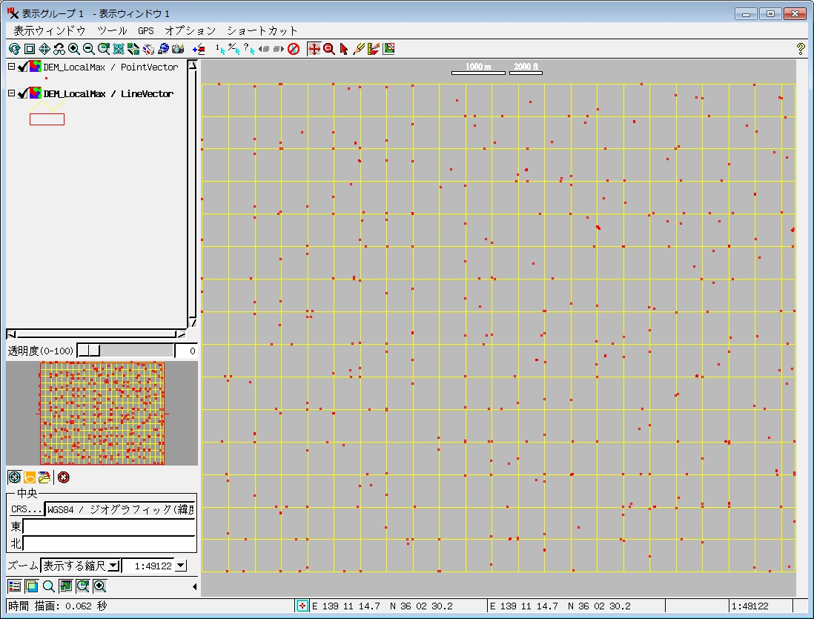Collapse the DEM_LocalMax / LineVector tree node

pos(11,93)
